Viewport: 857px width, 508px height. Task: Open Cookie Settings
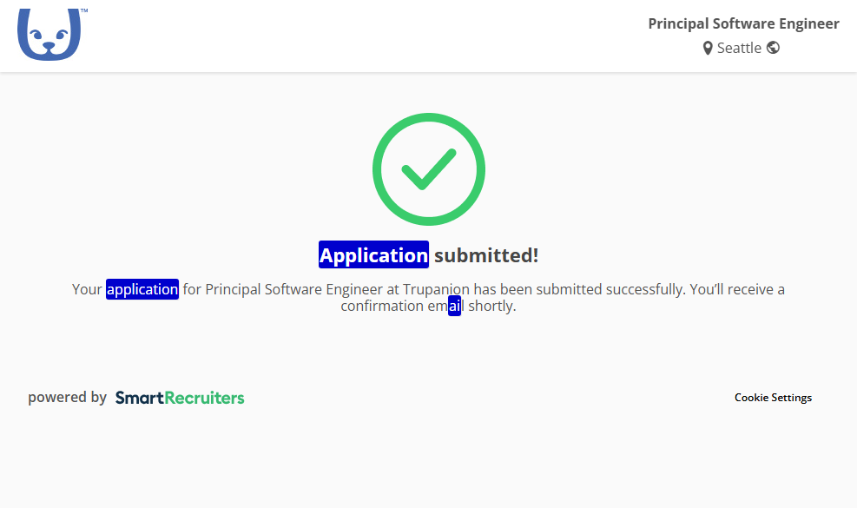(x=773, y=398)
